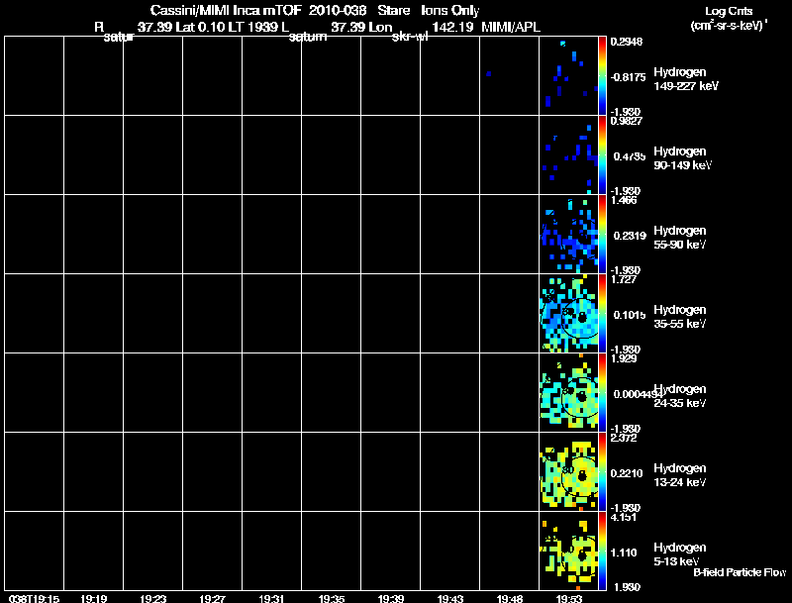Click the color bar beside Hydrogen 24-35 keV
792x603 pixels.
click(602, 393)
